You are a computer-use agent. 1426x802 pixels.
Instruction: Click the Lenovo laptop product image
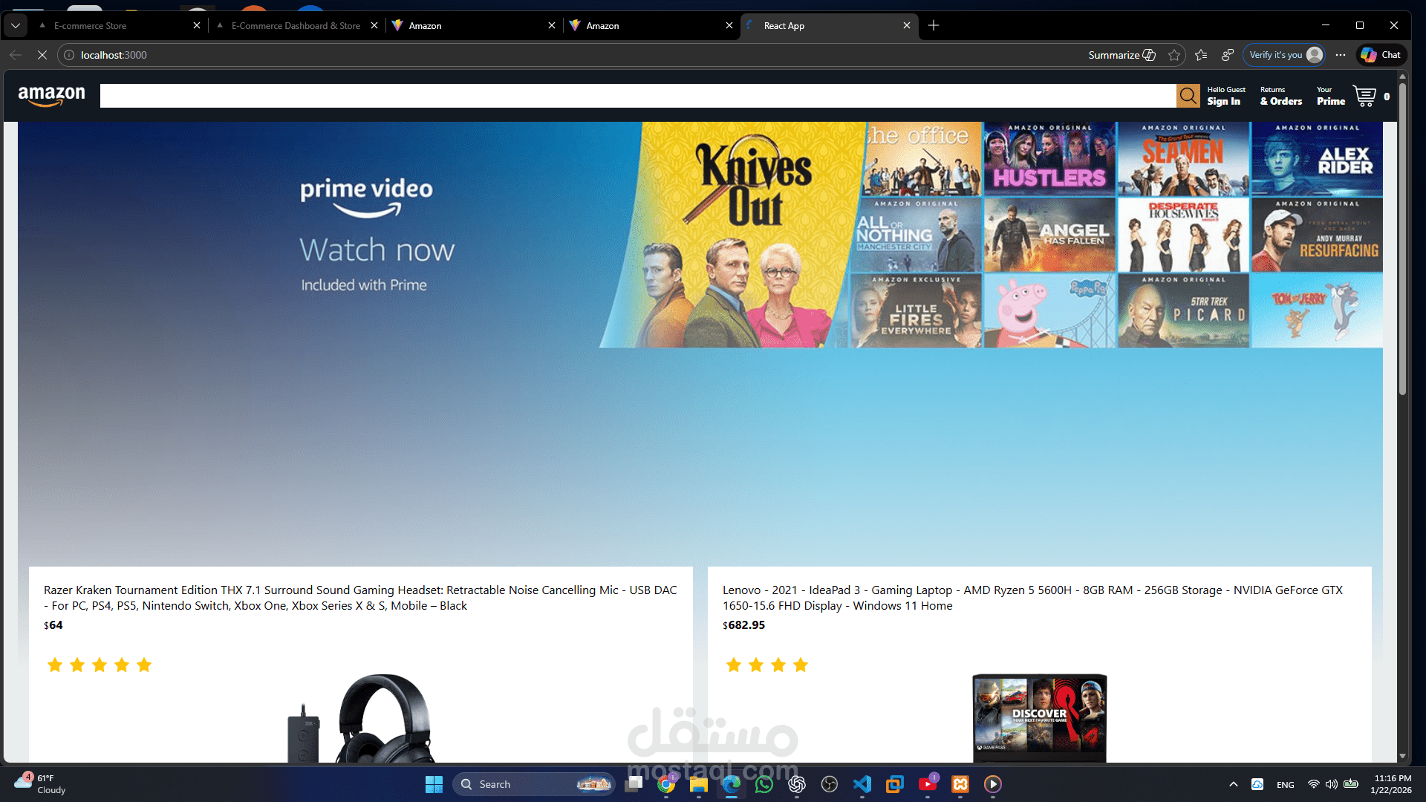pyautogui.click(x=1039, y=718)
